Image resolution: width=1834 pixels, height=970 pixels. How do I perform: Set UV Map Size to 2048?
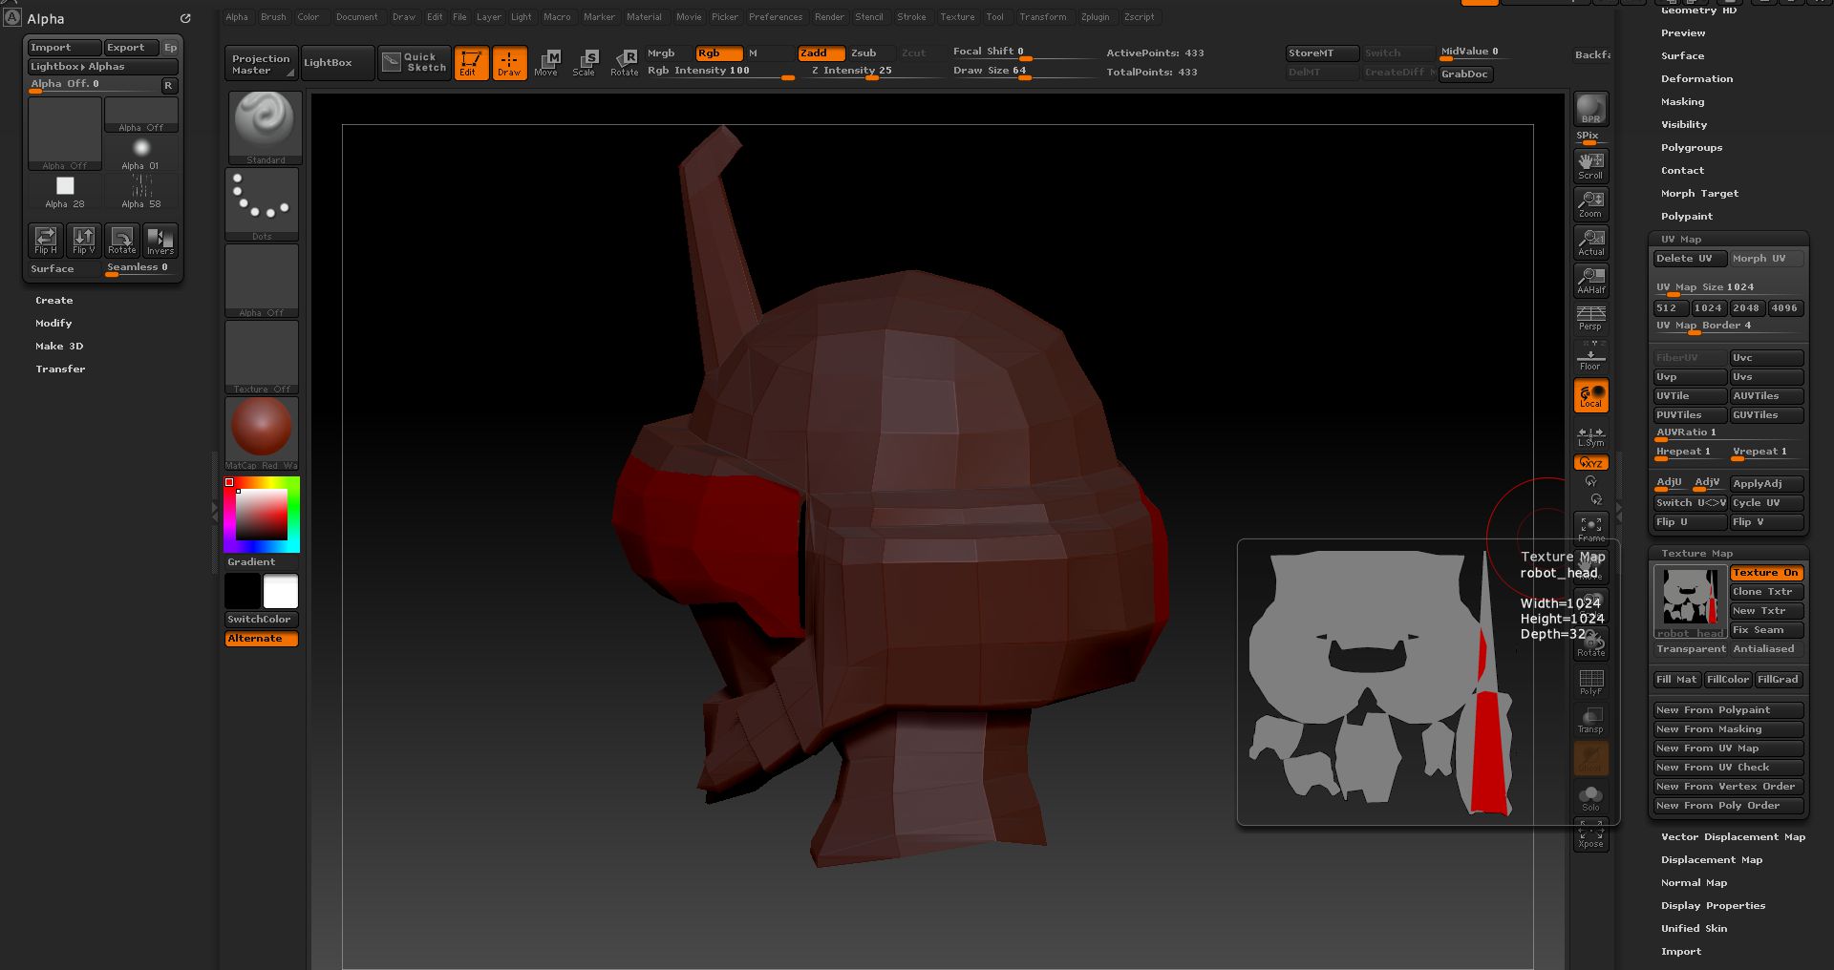1746,307
